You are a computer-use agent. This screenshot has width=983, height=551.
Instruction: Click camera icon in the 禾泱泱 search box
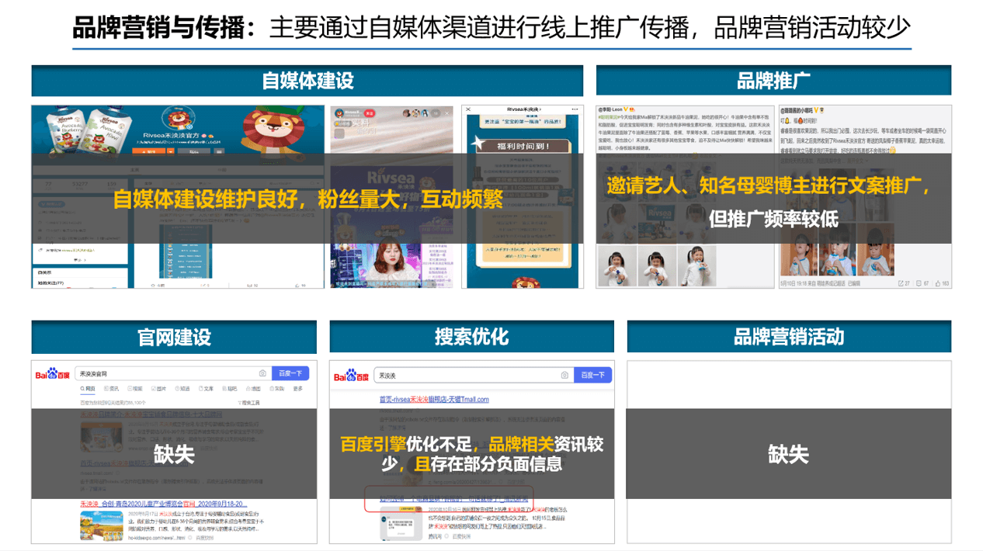tap(564, 376)
